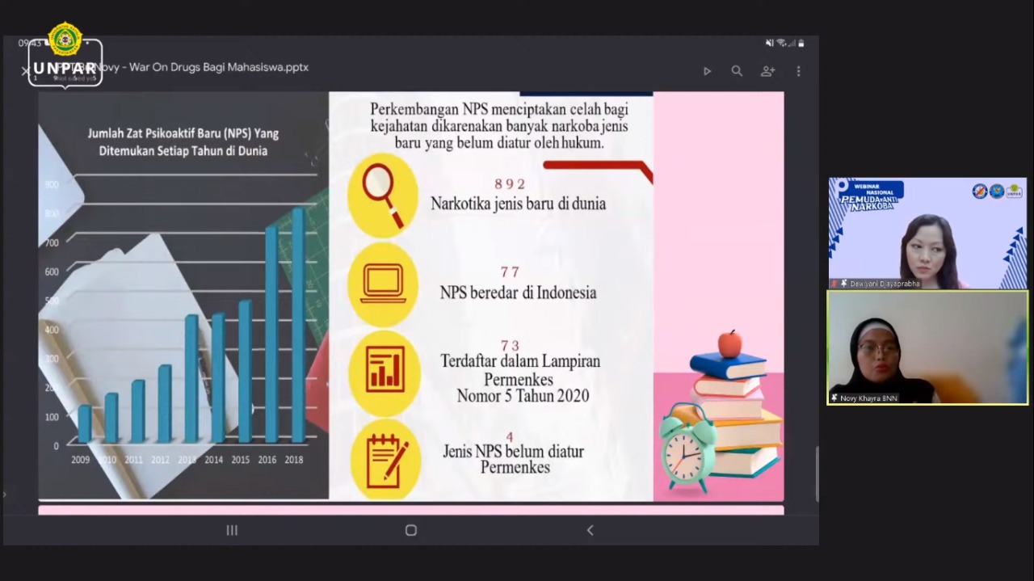Viewport: 1034px width, 581px height.
Task: Open the three-dot more options menu
Action: (x=798, y=71)
